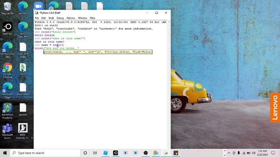Open the dark round taskbar app icon

coord(146,153)
